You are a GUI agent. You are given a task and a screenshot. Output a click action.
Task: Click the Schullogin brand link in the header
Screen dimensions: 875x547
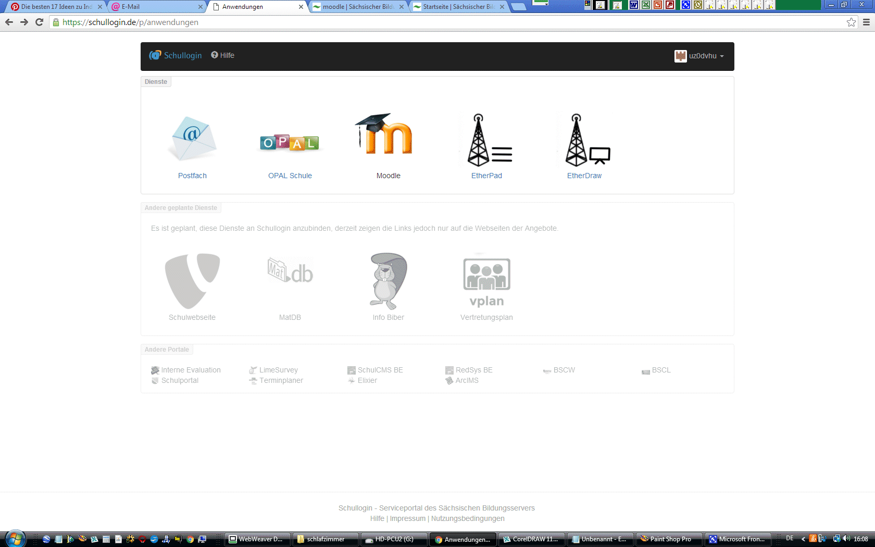tap(176, 55)
